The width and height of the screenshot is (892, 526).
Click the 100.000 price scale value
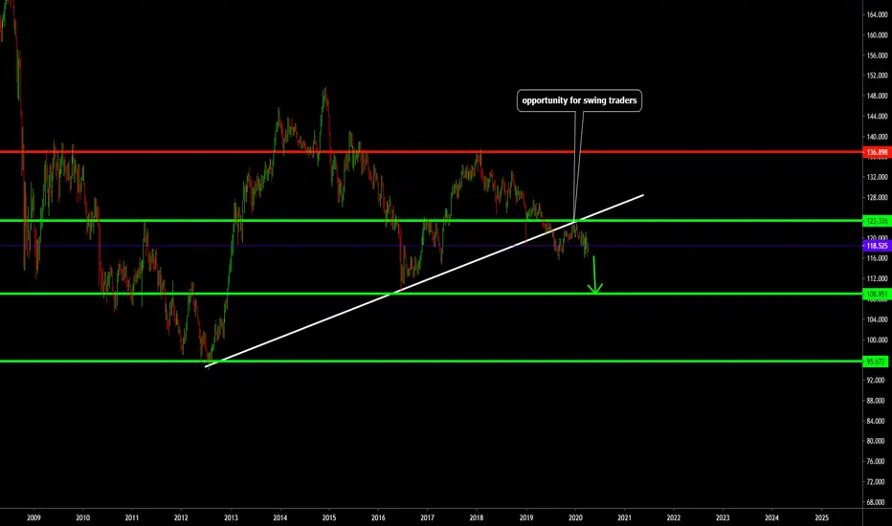[878, 340]
